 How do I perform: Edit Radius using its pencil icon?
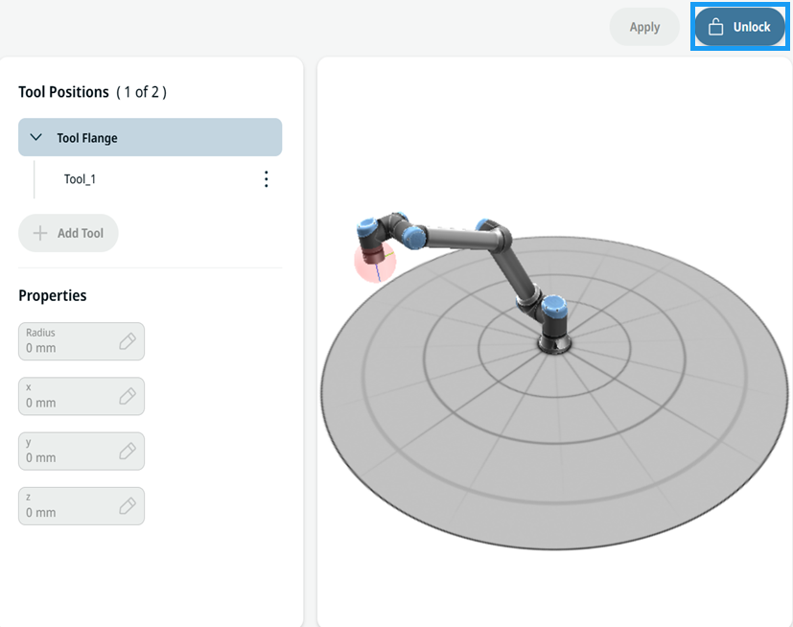click(128, 341)
